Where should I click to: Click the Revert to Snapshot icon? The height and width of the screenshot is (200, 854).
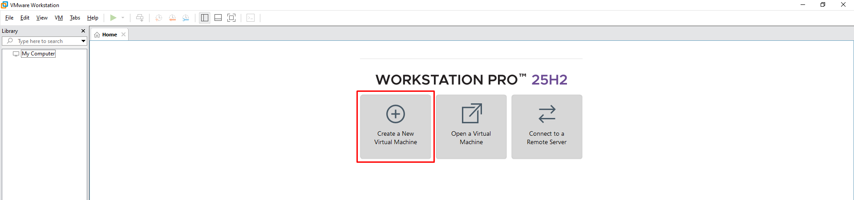(x=172, y=18)
